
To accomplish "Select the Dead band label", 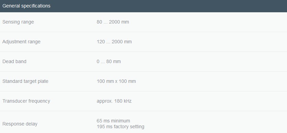I will point(14,61).
